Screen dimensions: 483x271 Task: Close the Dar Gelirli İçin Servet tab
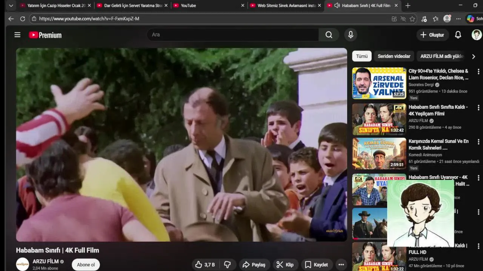[166, 6]
